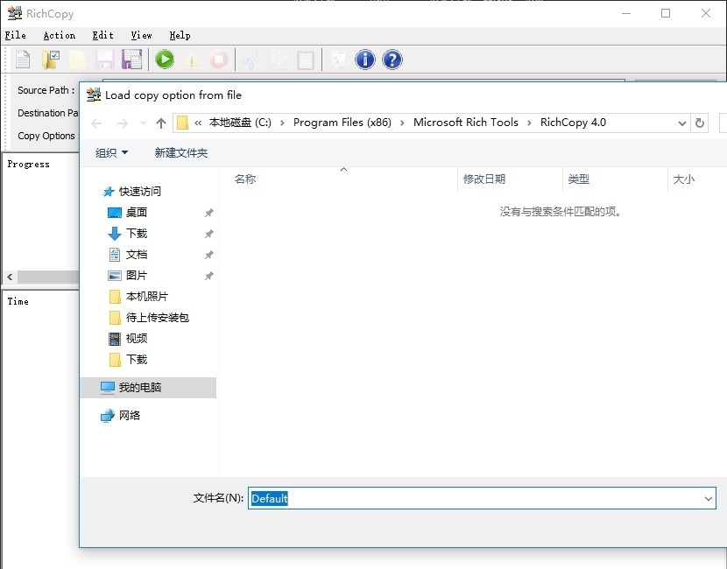Click the 新建文件夹 button
The width and height of the screenshot is (727, 569).
[x=181, y=153]
